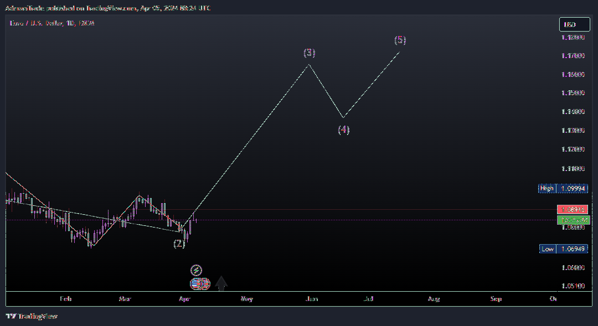This screenshot has width=598, height=326.
Task: Click the May label on time axis
Action: pyautogui.click(x=247, y=299)
